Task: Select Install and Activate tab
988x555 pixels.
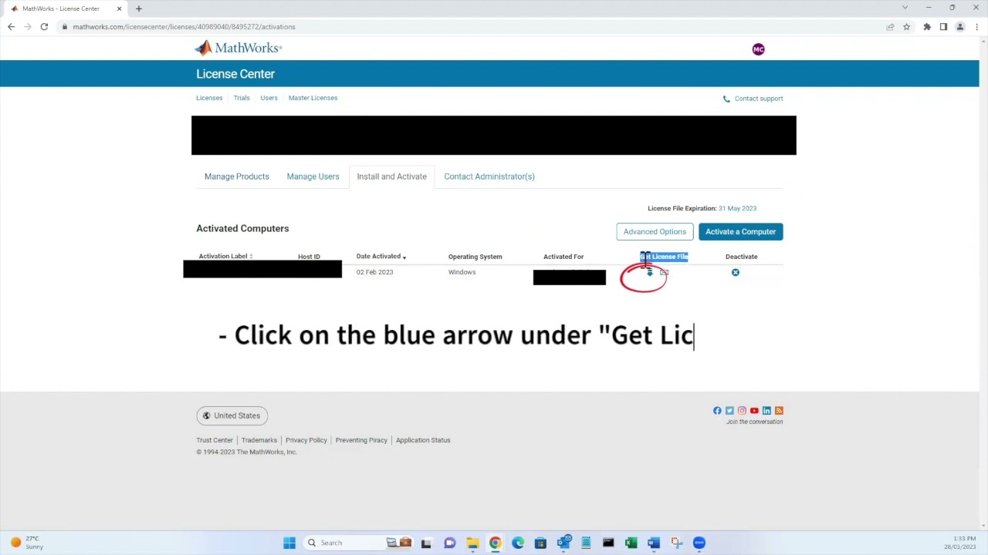Action: click(391, 177)
